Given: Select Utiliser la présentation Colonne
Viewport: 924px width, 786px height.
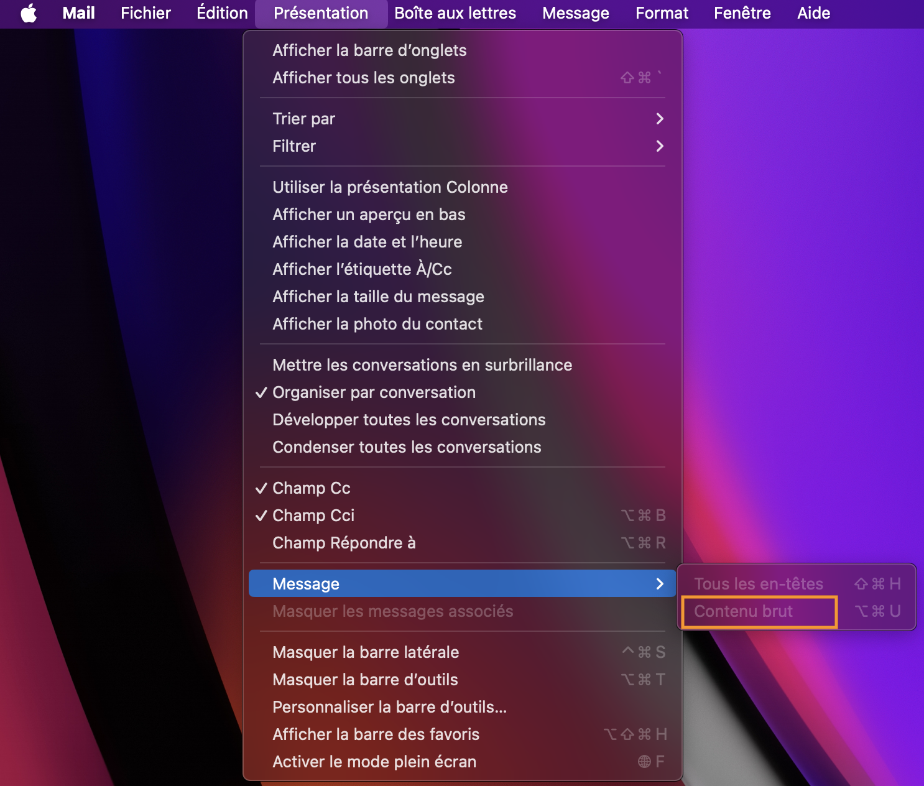Looking at the screenshot, I should tap(463, 187).
